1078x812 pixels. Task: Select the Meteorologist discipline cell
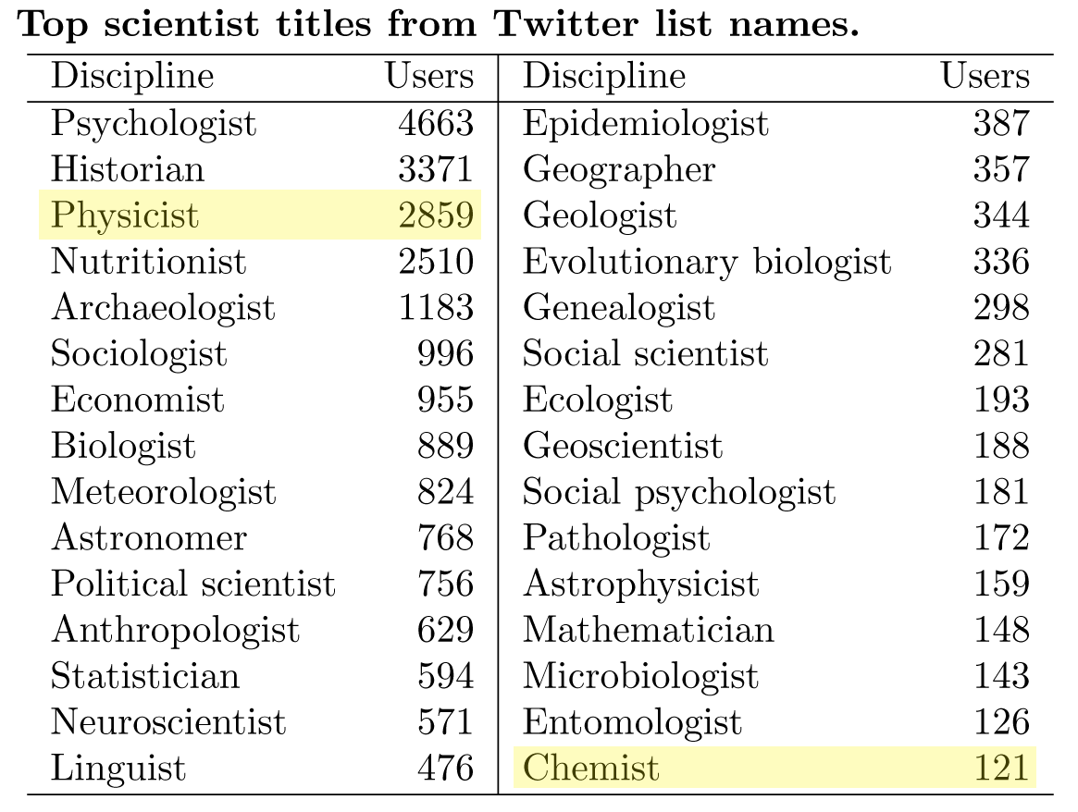(x=163, y=491)
